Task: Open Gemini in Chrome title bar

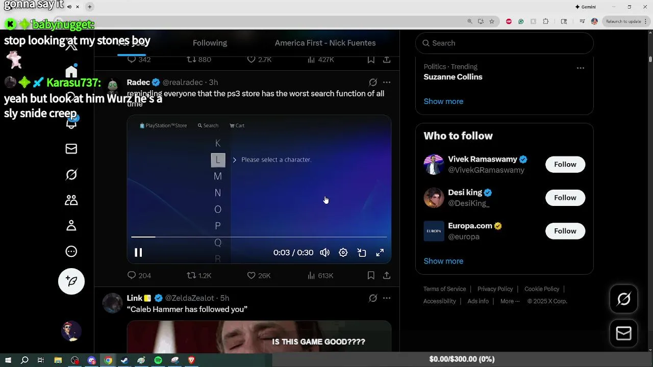Action: (x=585, y=7)
